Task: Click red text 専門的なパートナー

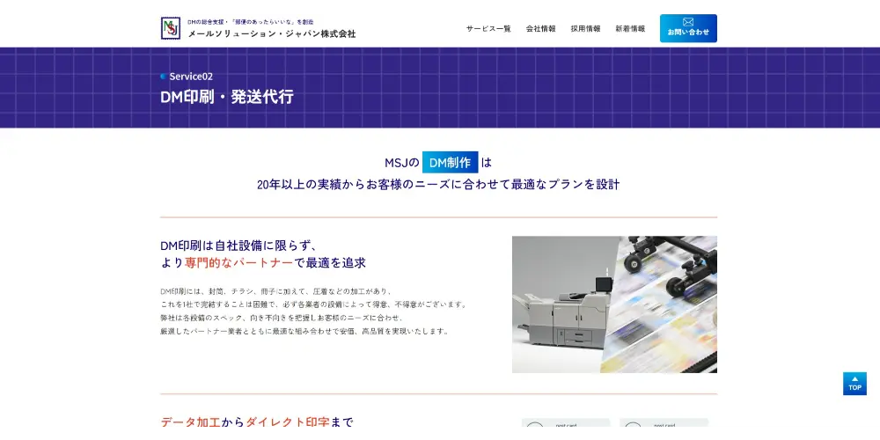Action: click(x=238, y=262)
